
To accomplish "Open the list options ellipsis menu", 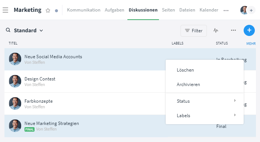I will (x=233, y=30).
